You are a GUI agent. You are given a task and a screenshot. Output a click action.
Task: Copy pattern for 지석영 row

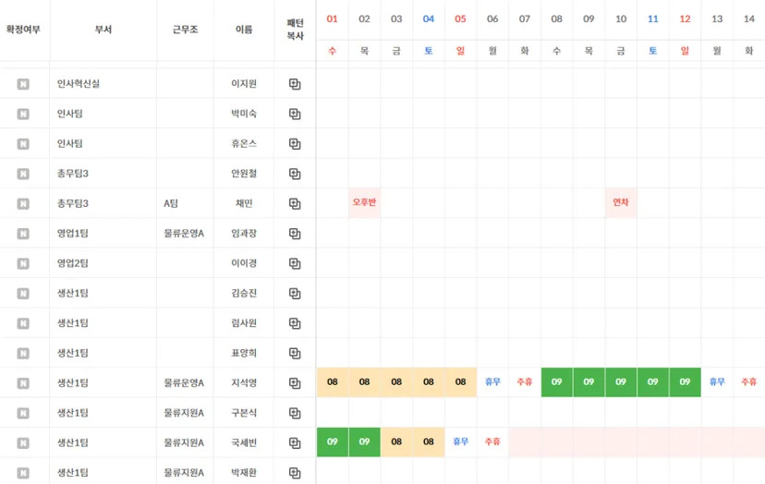click(x=295, y=383)
